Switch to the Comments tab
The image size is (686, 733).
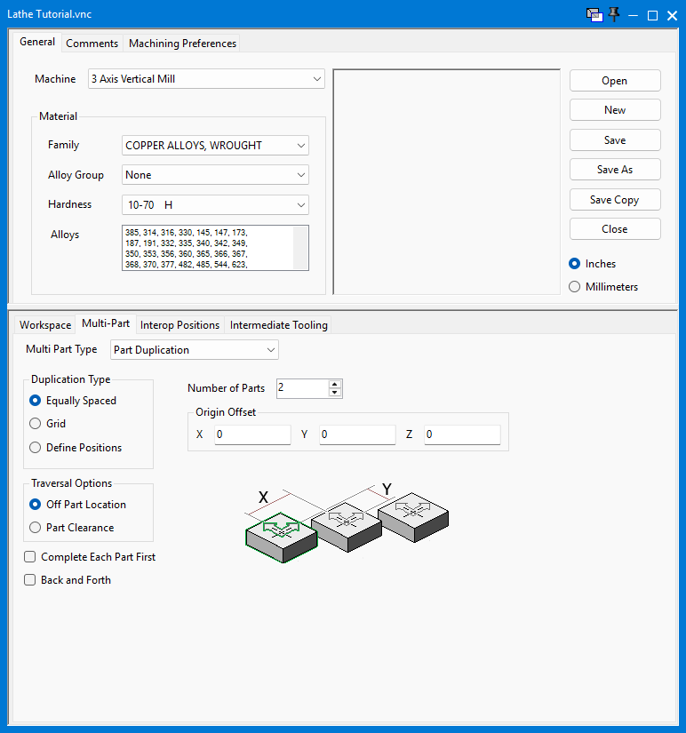pos(92,44)
